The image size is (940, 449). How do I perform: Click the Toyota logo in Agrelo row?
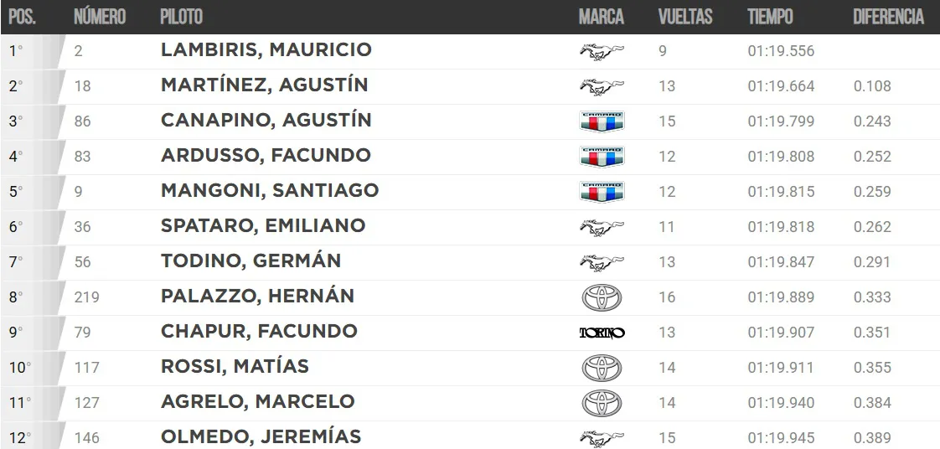tap(602, 403)
